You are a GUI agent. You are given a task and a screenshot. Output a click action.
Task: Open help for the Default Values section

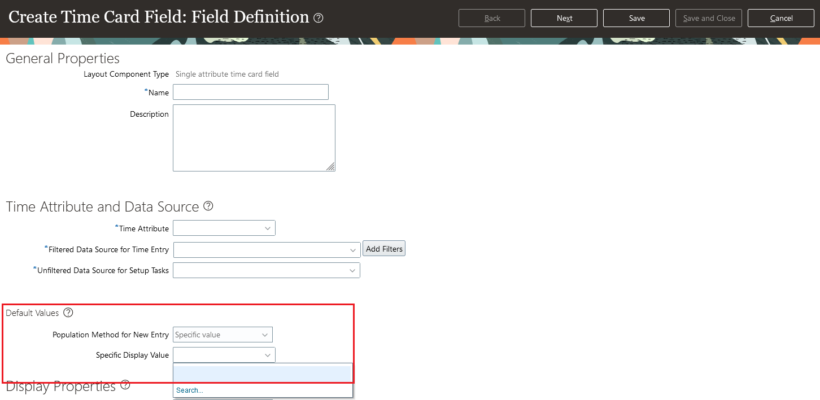point(68,313)
